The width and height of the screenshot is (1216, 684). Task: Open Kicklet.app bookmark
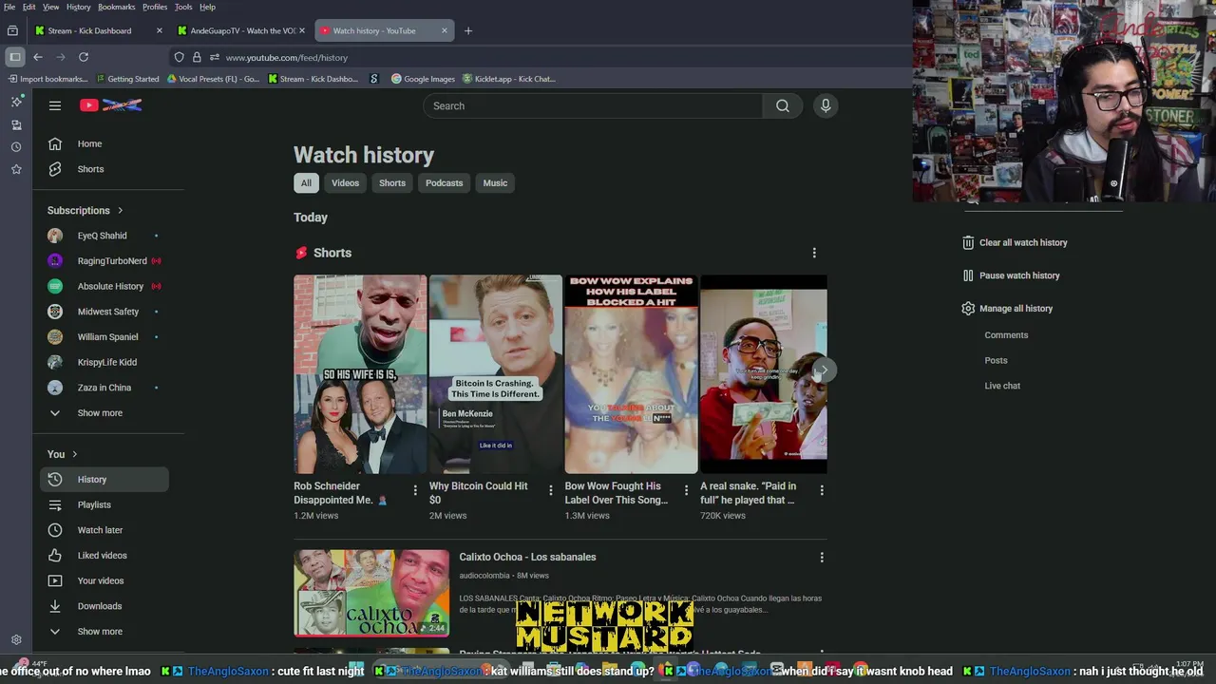point(508,79)
